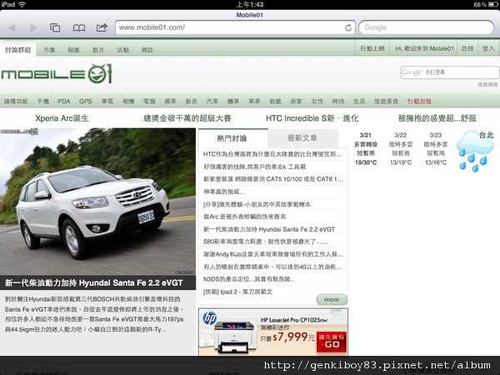Open topic S80新車兩度電力耗盡

tap(265, 242)
